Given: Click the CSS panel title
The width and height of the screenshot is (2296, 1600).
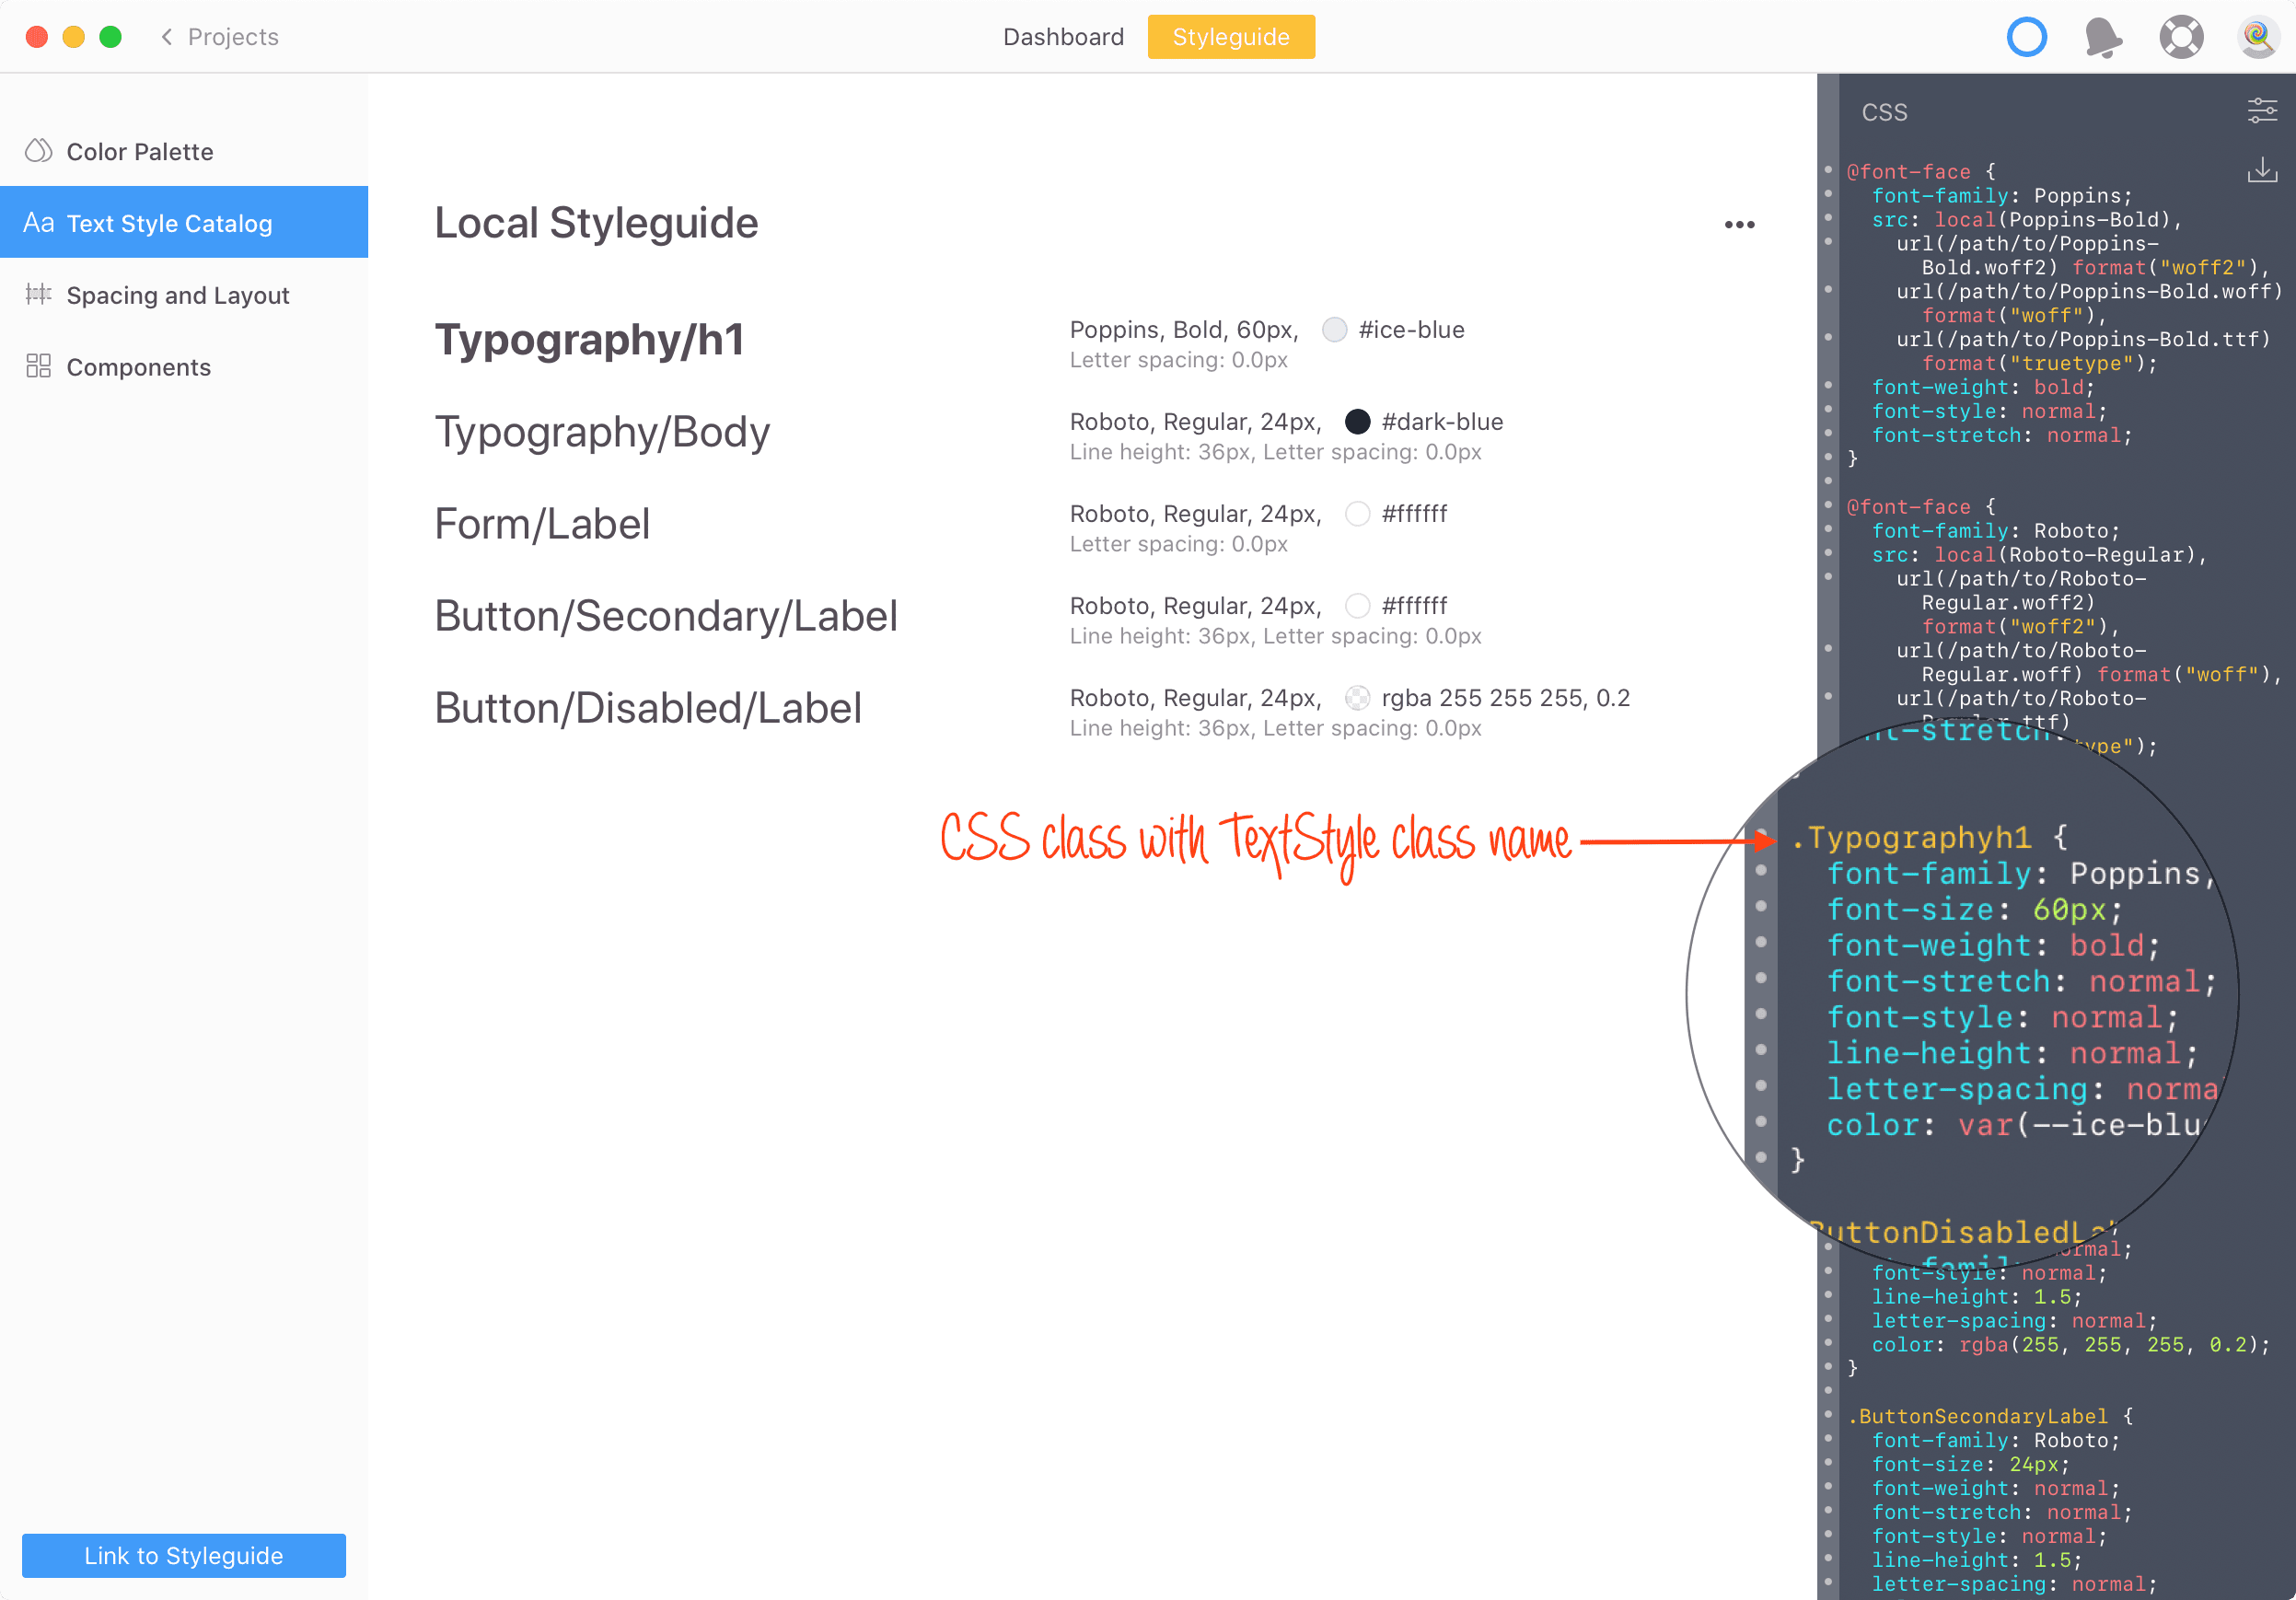Looking at the screenshot, I should click(1884, 112).
